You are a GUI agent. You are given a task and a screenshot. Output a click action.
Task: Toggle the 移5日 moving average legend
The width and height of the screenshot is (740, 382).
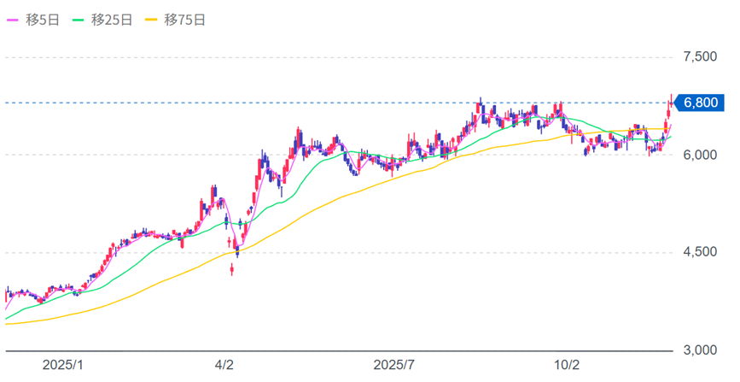tap(33, 18)
